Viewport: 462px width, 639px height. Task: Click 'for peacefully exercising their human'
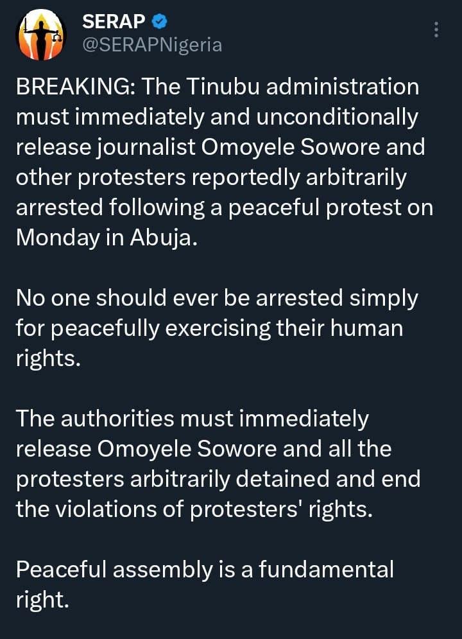click(209, 328)
